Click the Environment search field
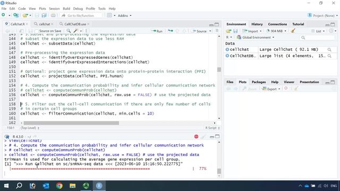 318,38
